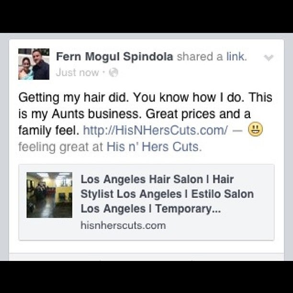Open the Fern Mogul Spindola name link

(x=115, y=56)
